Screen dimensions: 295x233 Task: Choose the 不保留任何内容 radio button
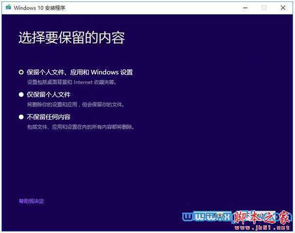click(21, 117)
